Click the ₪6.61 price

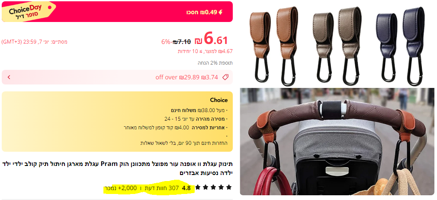click(x=211, y=39)
